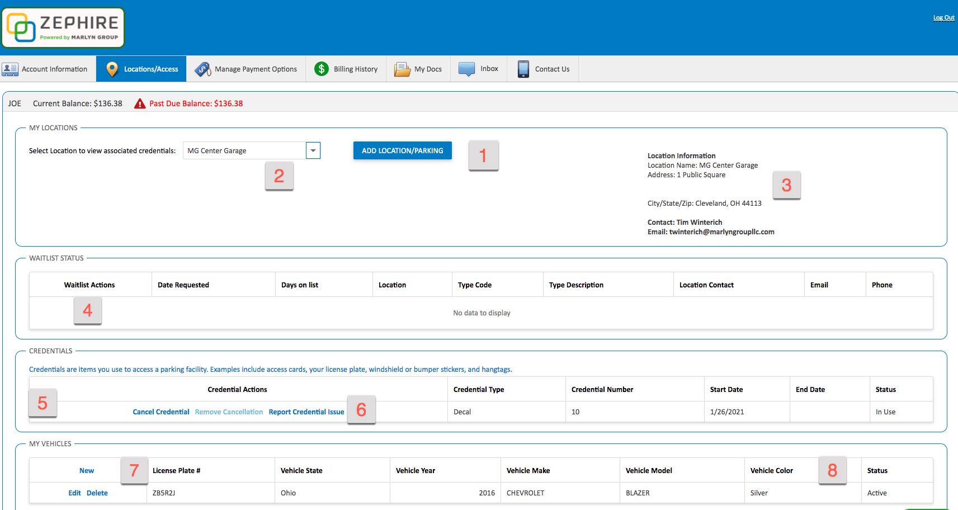Viewport: 958px width, 510px height.
Task: Click the Inbox tray icon
Action: coord(466,69)
